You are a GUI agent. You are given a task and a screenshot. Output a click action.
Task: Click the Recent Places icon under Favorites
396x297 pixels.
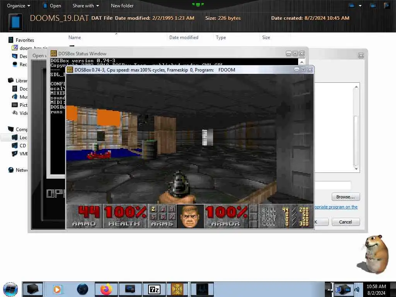[15, 64]
